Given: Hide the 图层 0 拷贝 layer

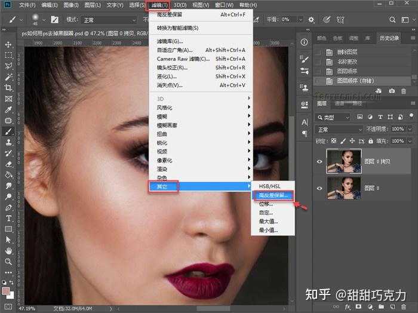Looking at the screenshot, I should click(x=319, y=161).
